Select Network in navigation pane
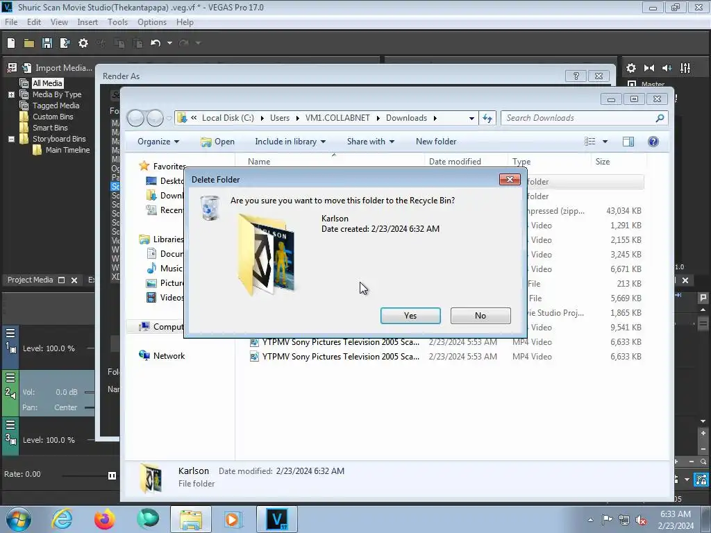Viewport: 711px width, 533px height. click(x=169, y=356)
